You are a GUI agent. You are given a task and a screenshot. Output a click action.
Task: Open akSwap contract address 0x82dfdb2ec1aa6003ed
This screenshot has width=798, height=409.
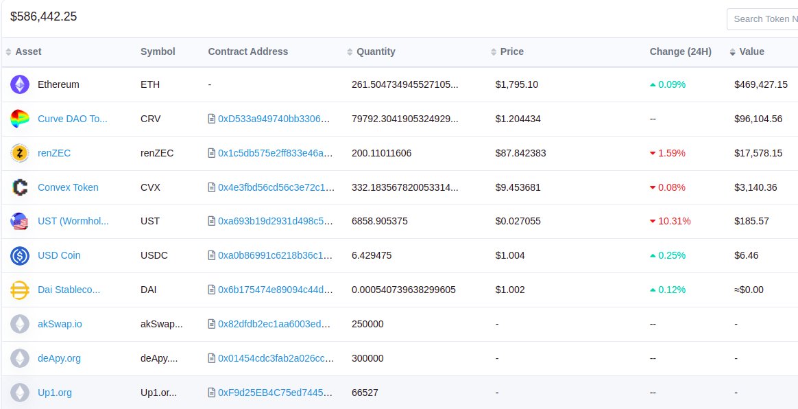(x=274, y=324)
